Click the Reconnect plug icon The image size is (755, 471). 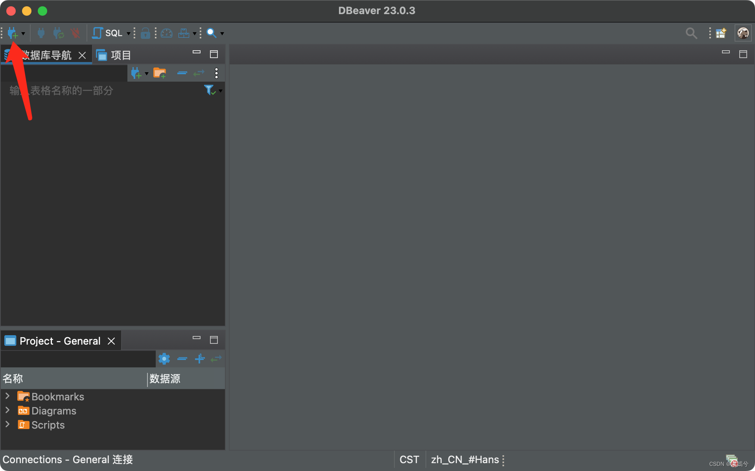click(x=59, y=33)
